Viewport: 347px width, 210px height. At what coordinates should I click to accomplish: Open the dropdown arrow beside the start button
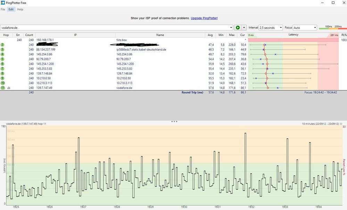point(244,28)
